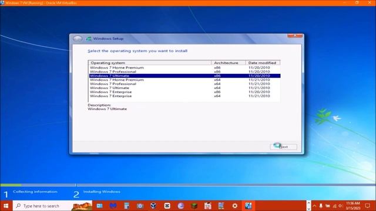
Task: Open VirtualBox Manager cube icon on taskbar
Action: tap(153, 206)
